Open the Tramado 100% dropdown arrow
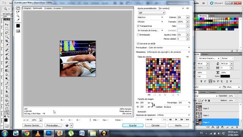The height and width of the screenshot is (137, 243). click(188, 22)
